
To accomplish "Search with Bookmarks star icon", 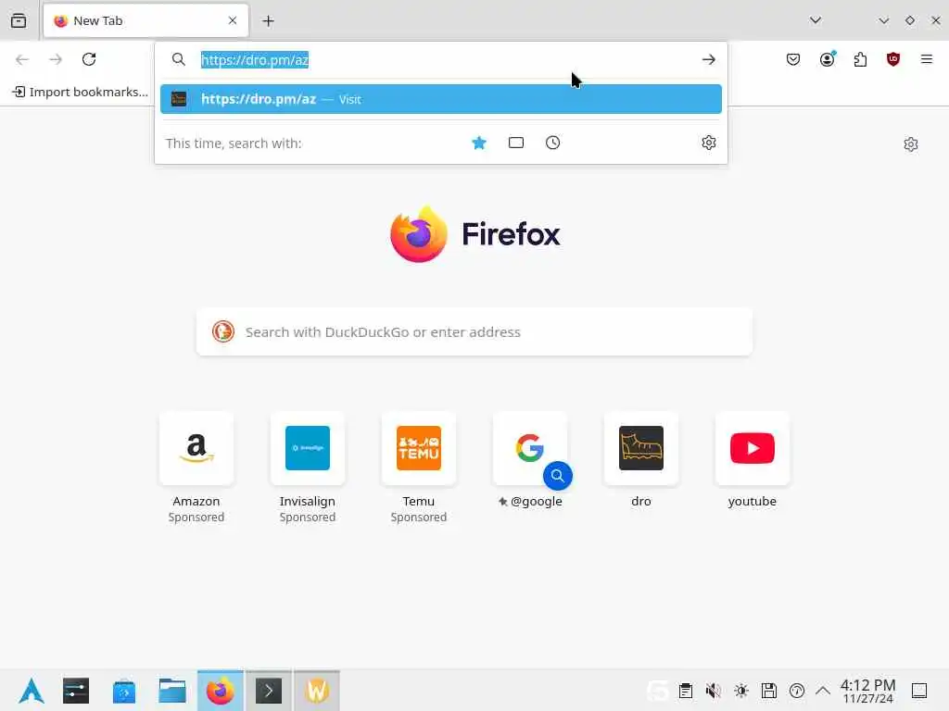I will (x=479, y=143).
